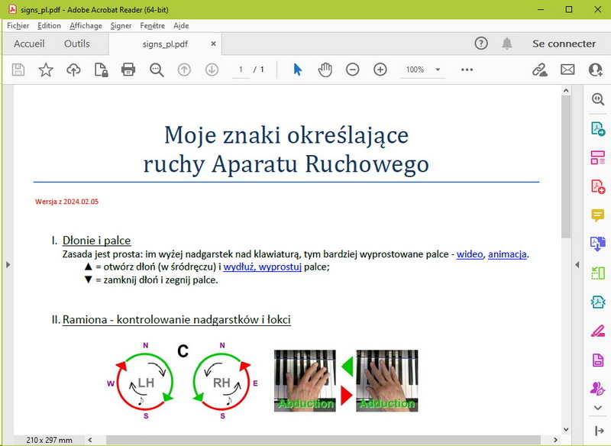611x446 pixels.
Task: Click the page number input field
Action: tap(240, 69)
